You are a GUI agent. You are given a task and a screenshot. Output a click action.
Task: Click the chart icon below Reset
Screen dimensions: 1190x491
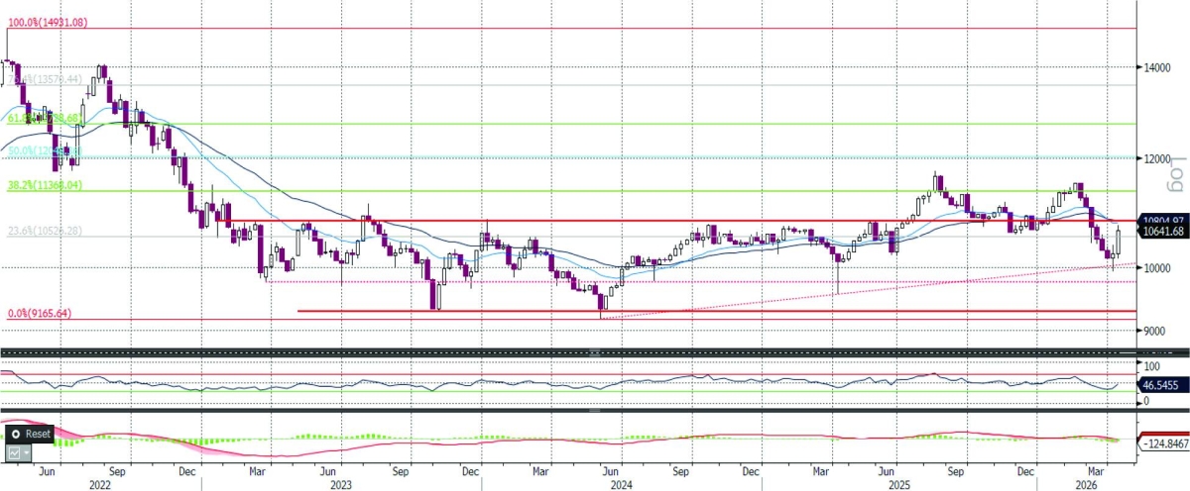[14, 451]
